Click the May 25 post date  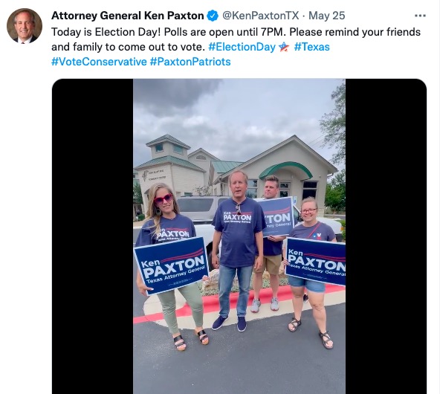(x=326, y=16)
